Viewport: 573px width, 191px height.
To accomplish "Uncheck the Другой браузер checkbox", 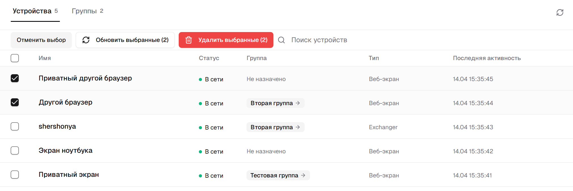I will 15,102.
